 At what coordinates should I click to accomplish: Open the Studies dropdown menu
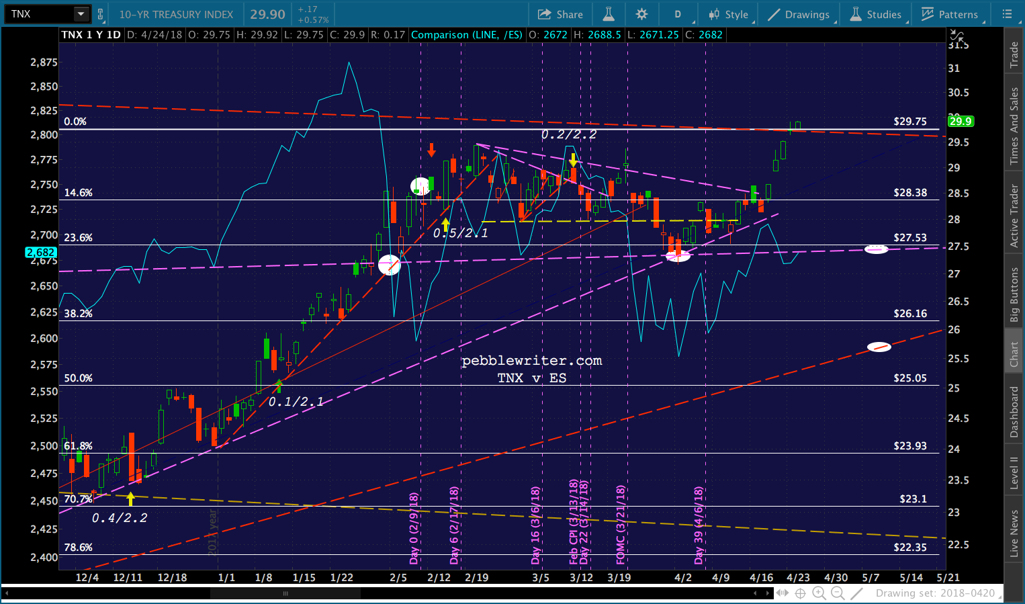click(x=875, y=14)
